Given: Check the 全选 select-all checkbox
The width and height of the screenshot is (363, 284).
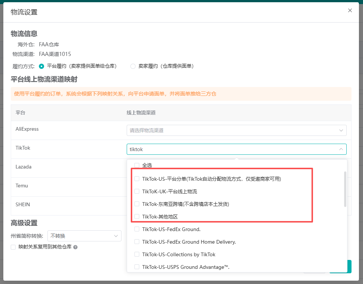Looking at the screenshot, I should pos(137,165).
